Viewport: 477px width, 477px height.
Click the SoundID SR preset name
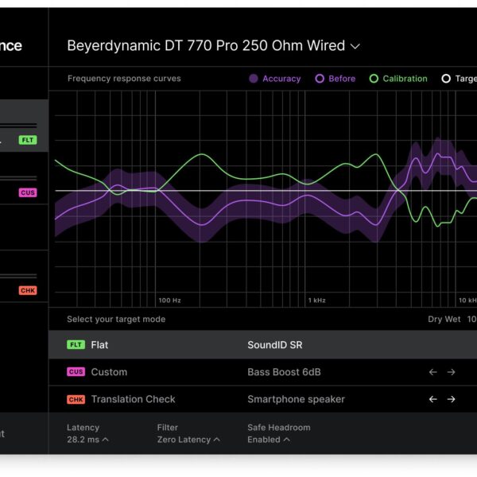coord(275,345)
